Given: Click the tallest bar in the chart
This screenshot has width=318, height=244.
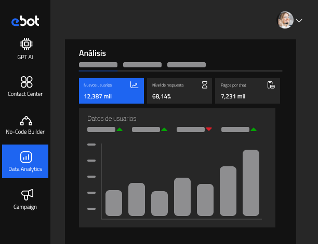Looking at the screenshot, I should coord(250,183).
